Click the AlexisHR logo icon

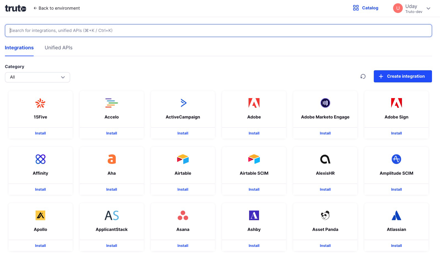[325, 159]
